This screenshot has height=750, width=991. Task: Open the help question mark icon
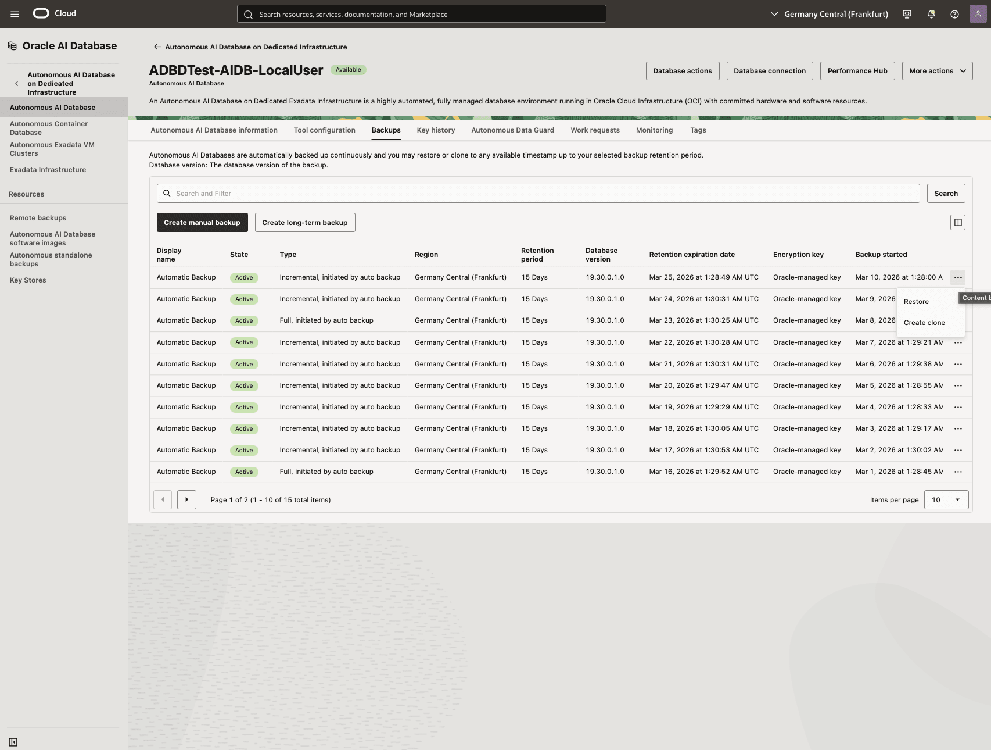click(x=954, y=14)
